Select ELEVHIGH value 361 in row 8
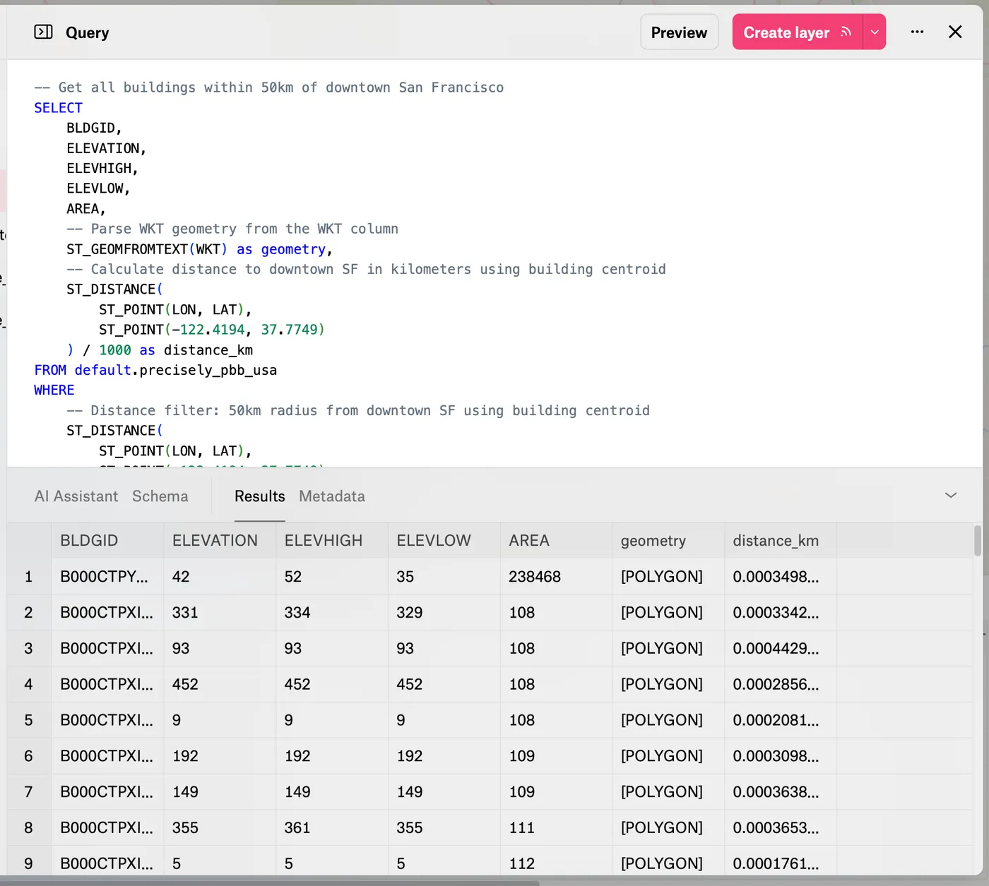The height and width of the screenshot is (886, 989). [x=332, y=827]
